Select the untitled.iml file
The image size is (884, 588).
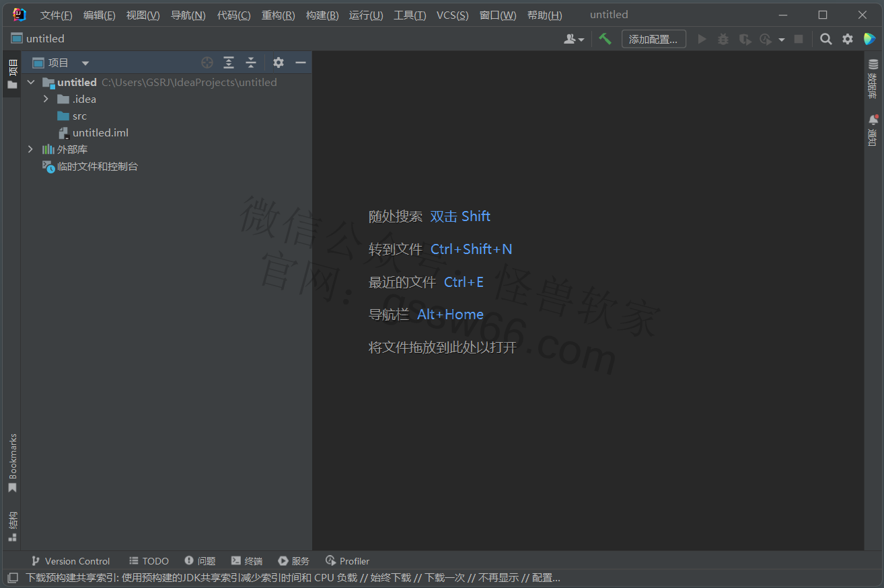coord(100,132)
